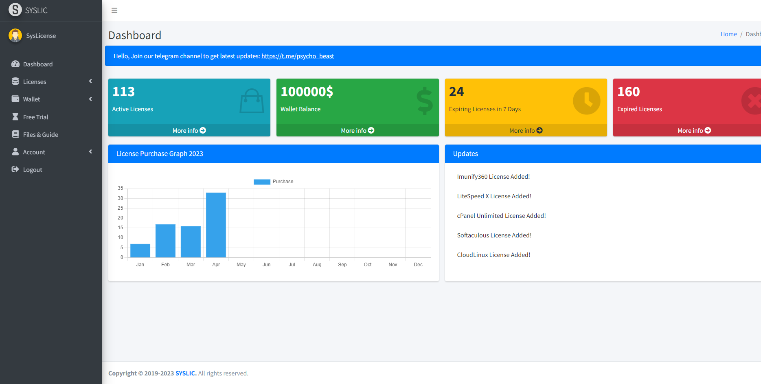Click More info under Active Licenses
This screenshot has width=761, height=384.
[189, 130]
